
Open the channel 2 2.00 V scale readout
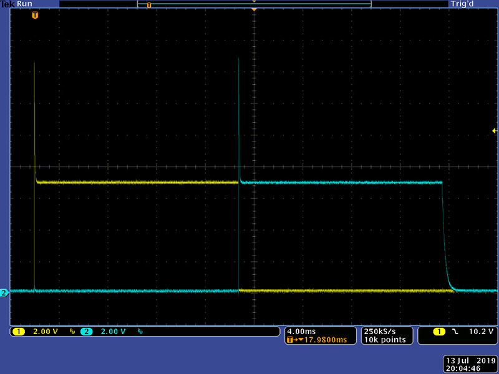[x=114, y=332]
